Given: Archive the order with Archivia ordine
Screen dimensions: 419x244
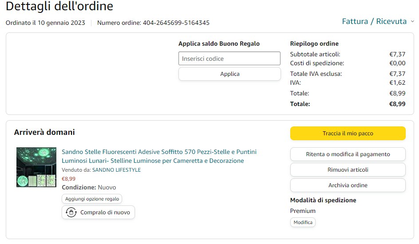Looking at the screenshot, I should tap(348, 185).
